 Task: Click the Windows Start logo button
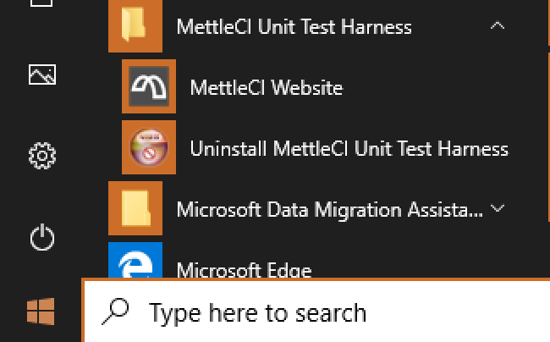[x=41, y=312]
